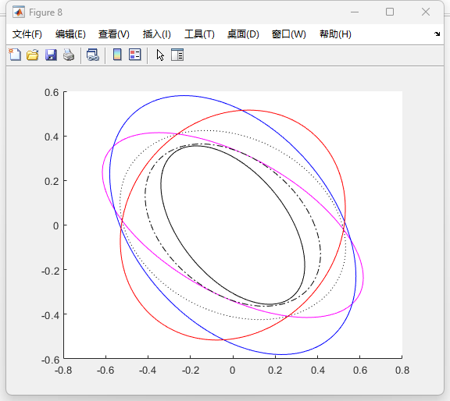Click the Link Plot toolbar icon

[93, 55]
